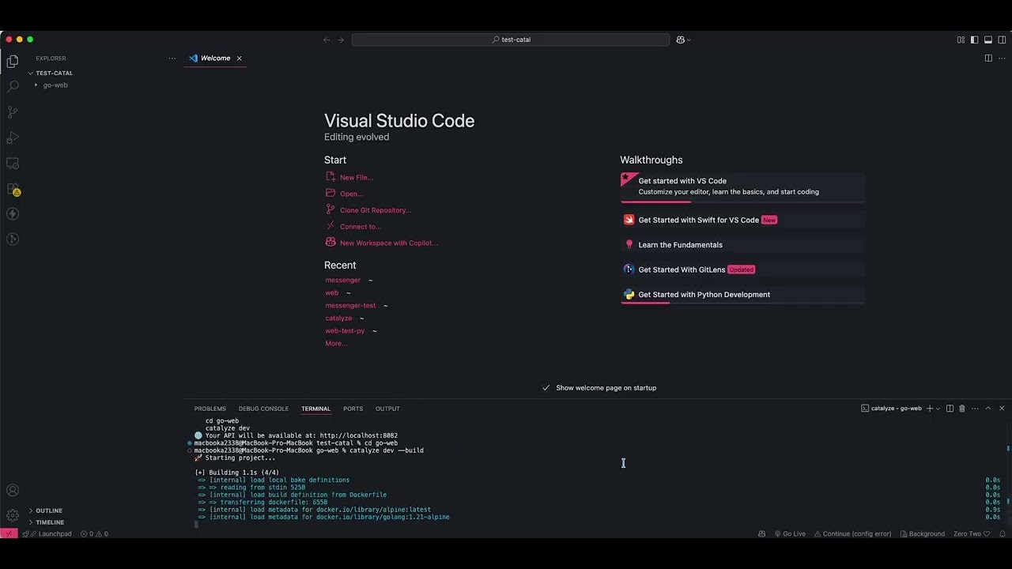Viewport: 1012px width, 569px height.
Task: Click the New File... link
Action: tap(357, 178)
